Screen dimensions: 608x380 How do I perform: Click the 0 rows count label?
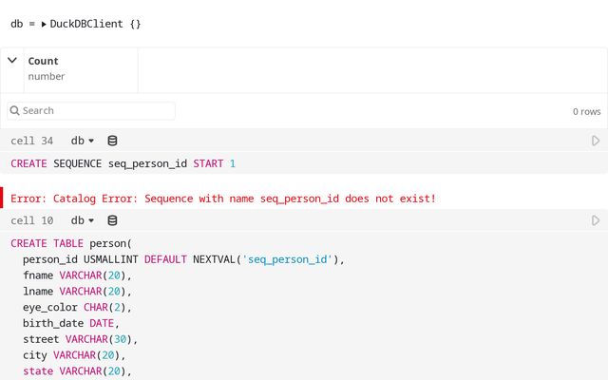pos(586,111)
